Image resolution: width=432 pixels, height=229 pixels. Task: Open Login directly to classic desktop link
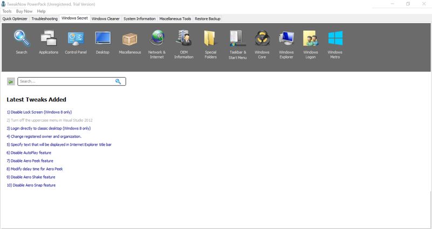(49, 129)
